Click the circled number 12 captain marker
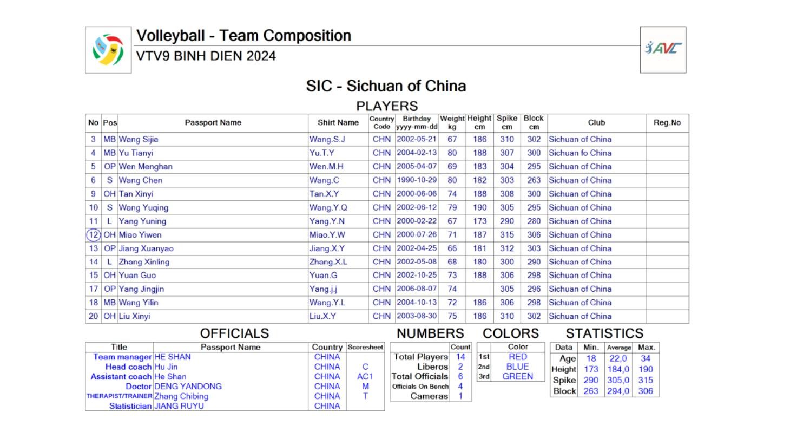Viewport: 790px width, 445px height. [x=94, y=235]
